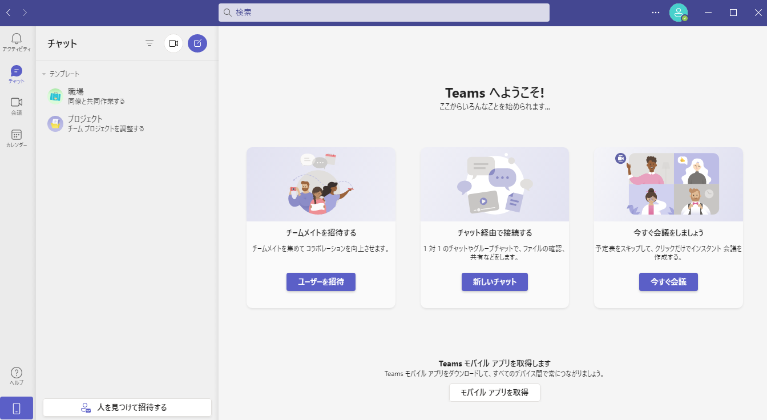767x420 pixels.
Task: Switch to the チャット view
Action: [x=16, y=73]
